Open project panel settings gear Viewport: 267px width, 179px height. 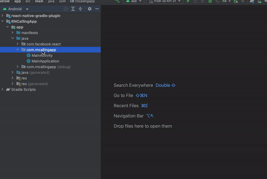(x=89, y=9)
